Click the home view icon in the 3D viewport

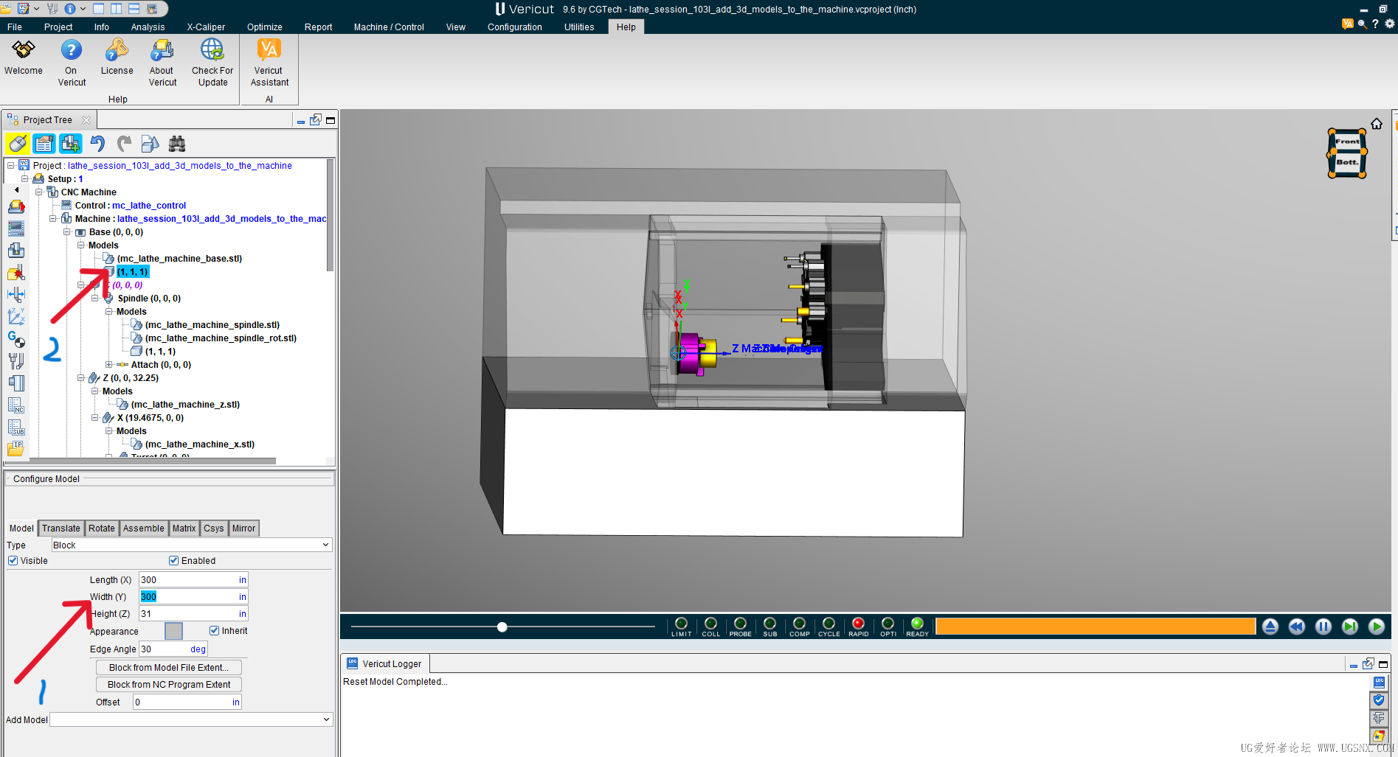pyautogui.click(x=1377, y=124)
